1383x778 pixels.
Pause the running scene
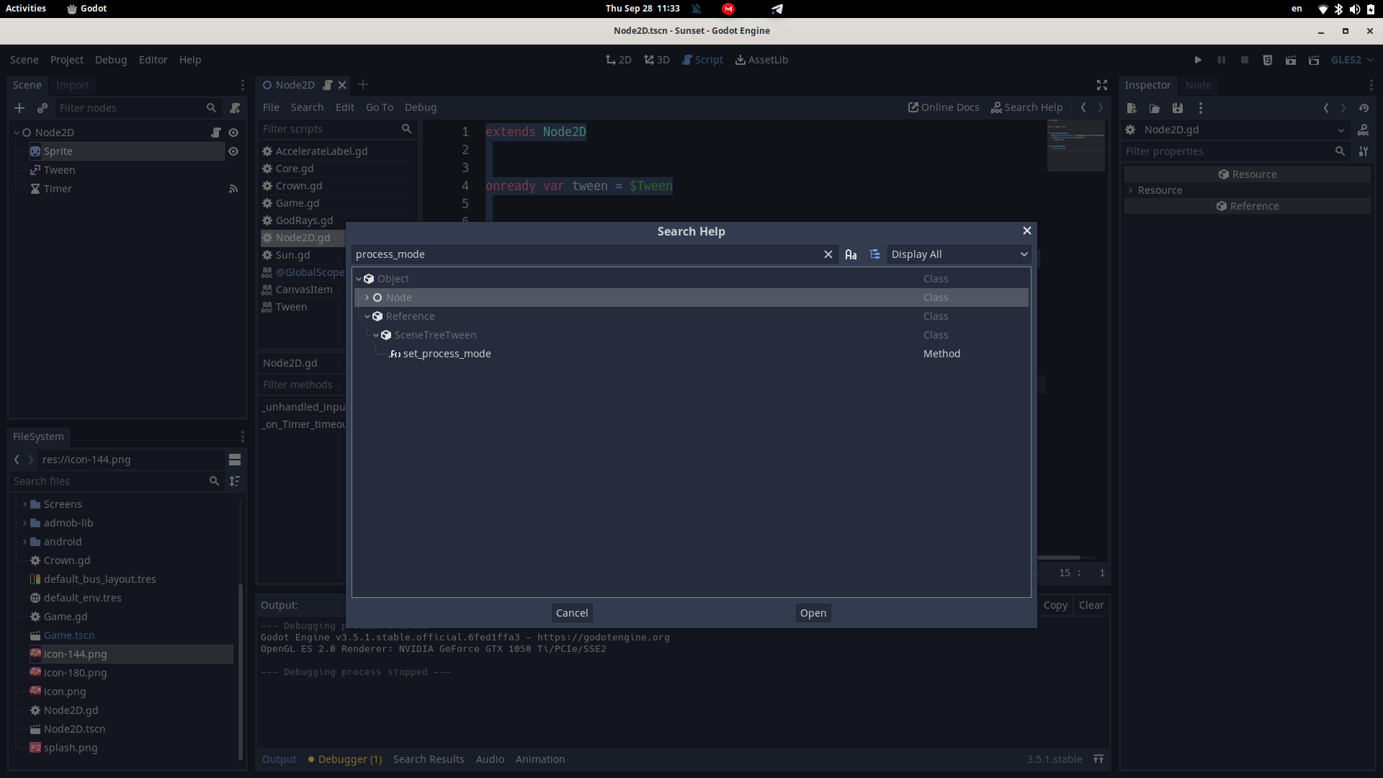1221,60
